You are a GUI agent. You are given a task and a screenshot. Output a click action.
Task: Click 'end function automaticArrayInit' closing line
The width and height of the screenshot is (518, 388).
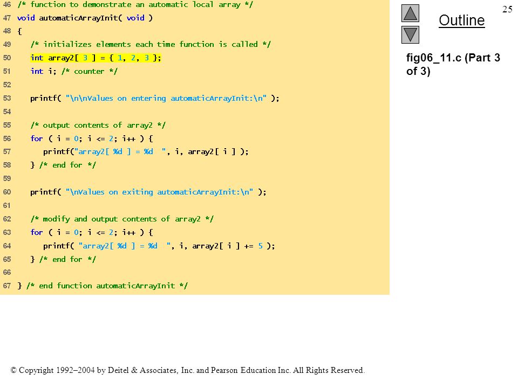pyautogui.click(x=103, y=286)
